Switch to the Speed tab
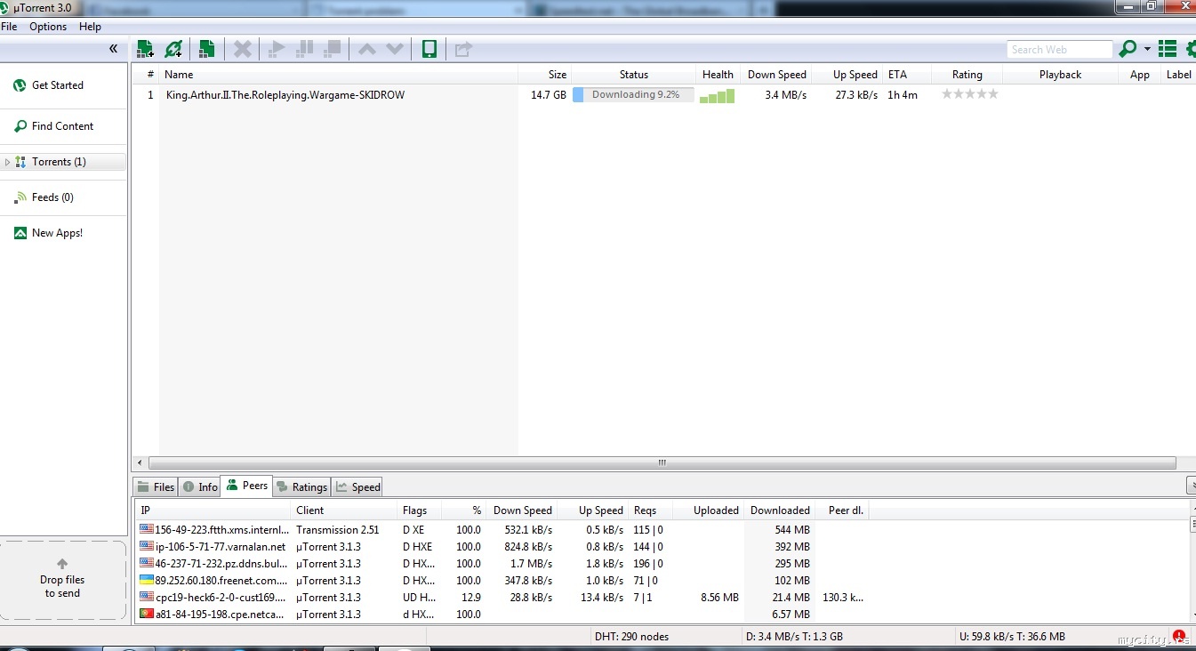1196x651 pixels. [x=357, y=486]
